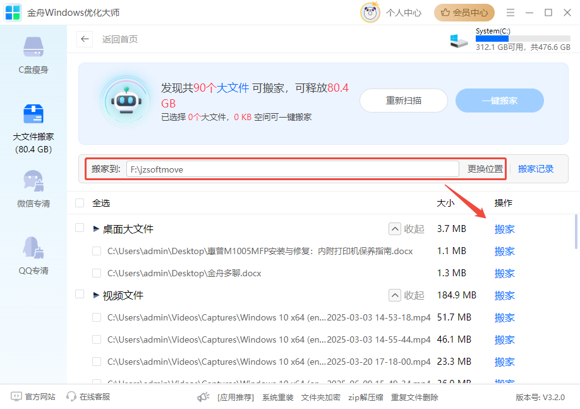Open 重复文件删除 recommended app

click(414, 398)
